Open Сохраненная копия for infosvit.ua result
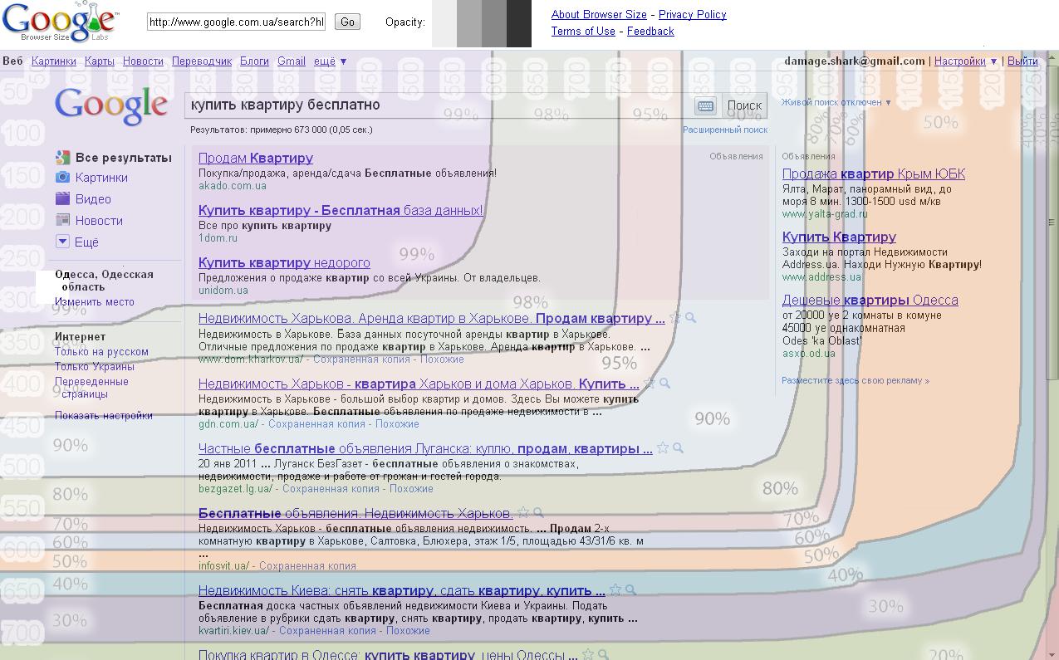The height and width of the screenshot is (660, 1059). tap(307, 566)
